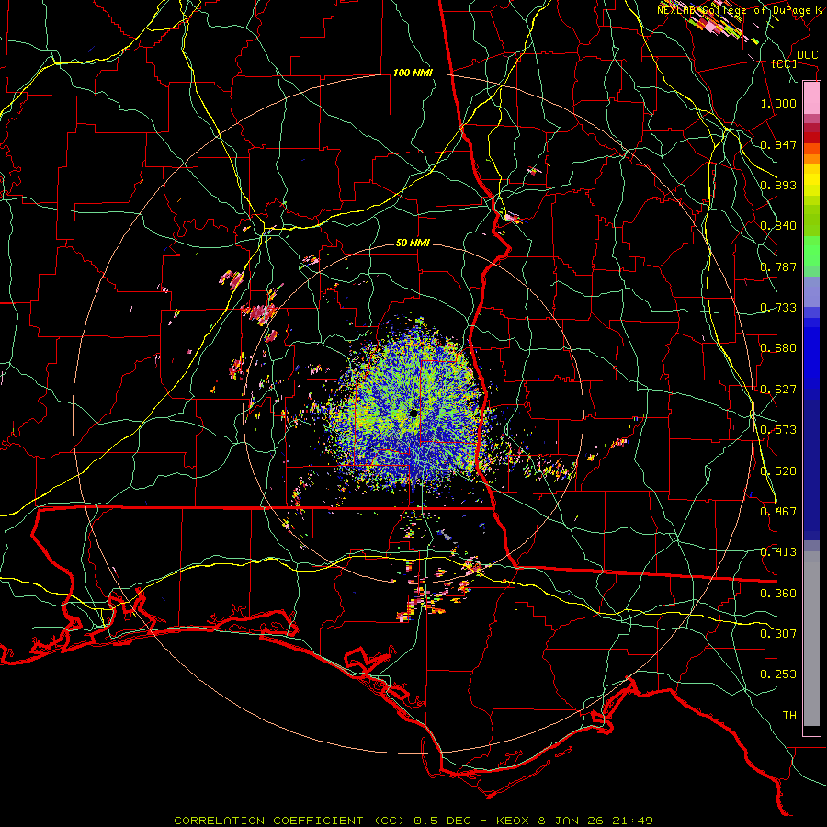Click the 0.360 scale value
This screenshot has height=827, width=827.
tap(778, 594)
